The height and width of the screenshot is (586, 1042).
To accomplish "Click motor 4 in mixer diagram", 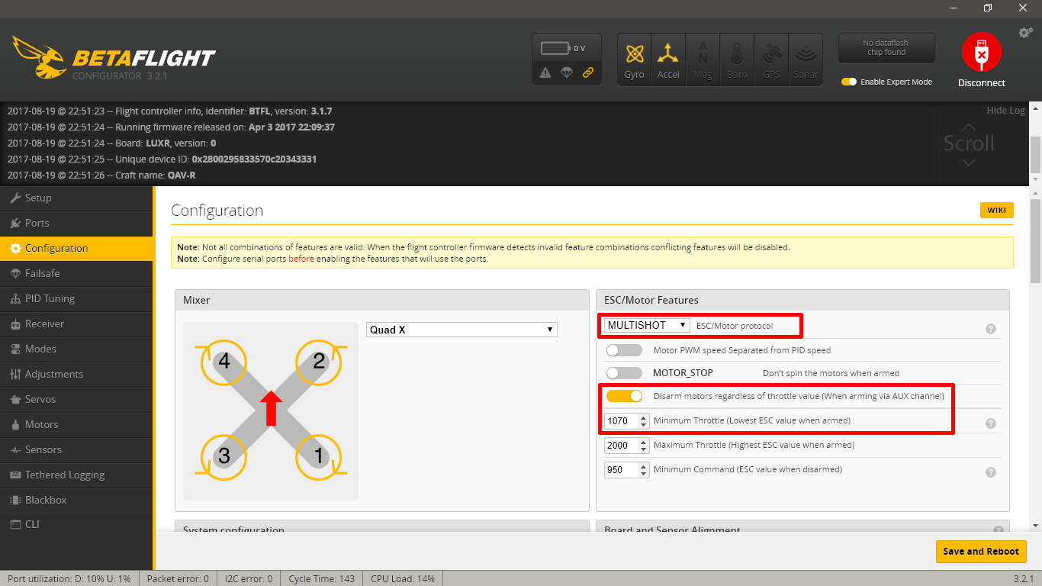I will point(224,361).
